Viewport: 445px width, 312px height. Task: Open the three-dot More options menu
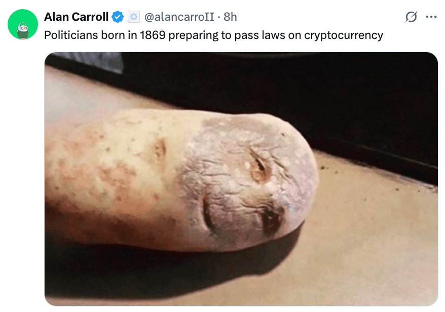(x=431, y=17)
